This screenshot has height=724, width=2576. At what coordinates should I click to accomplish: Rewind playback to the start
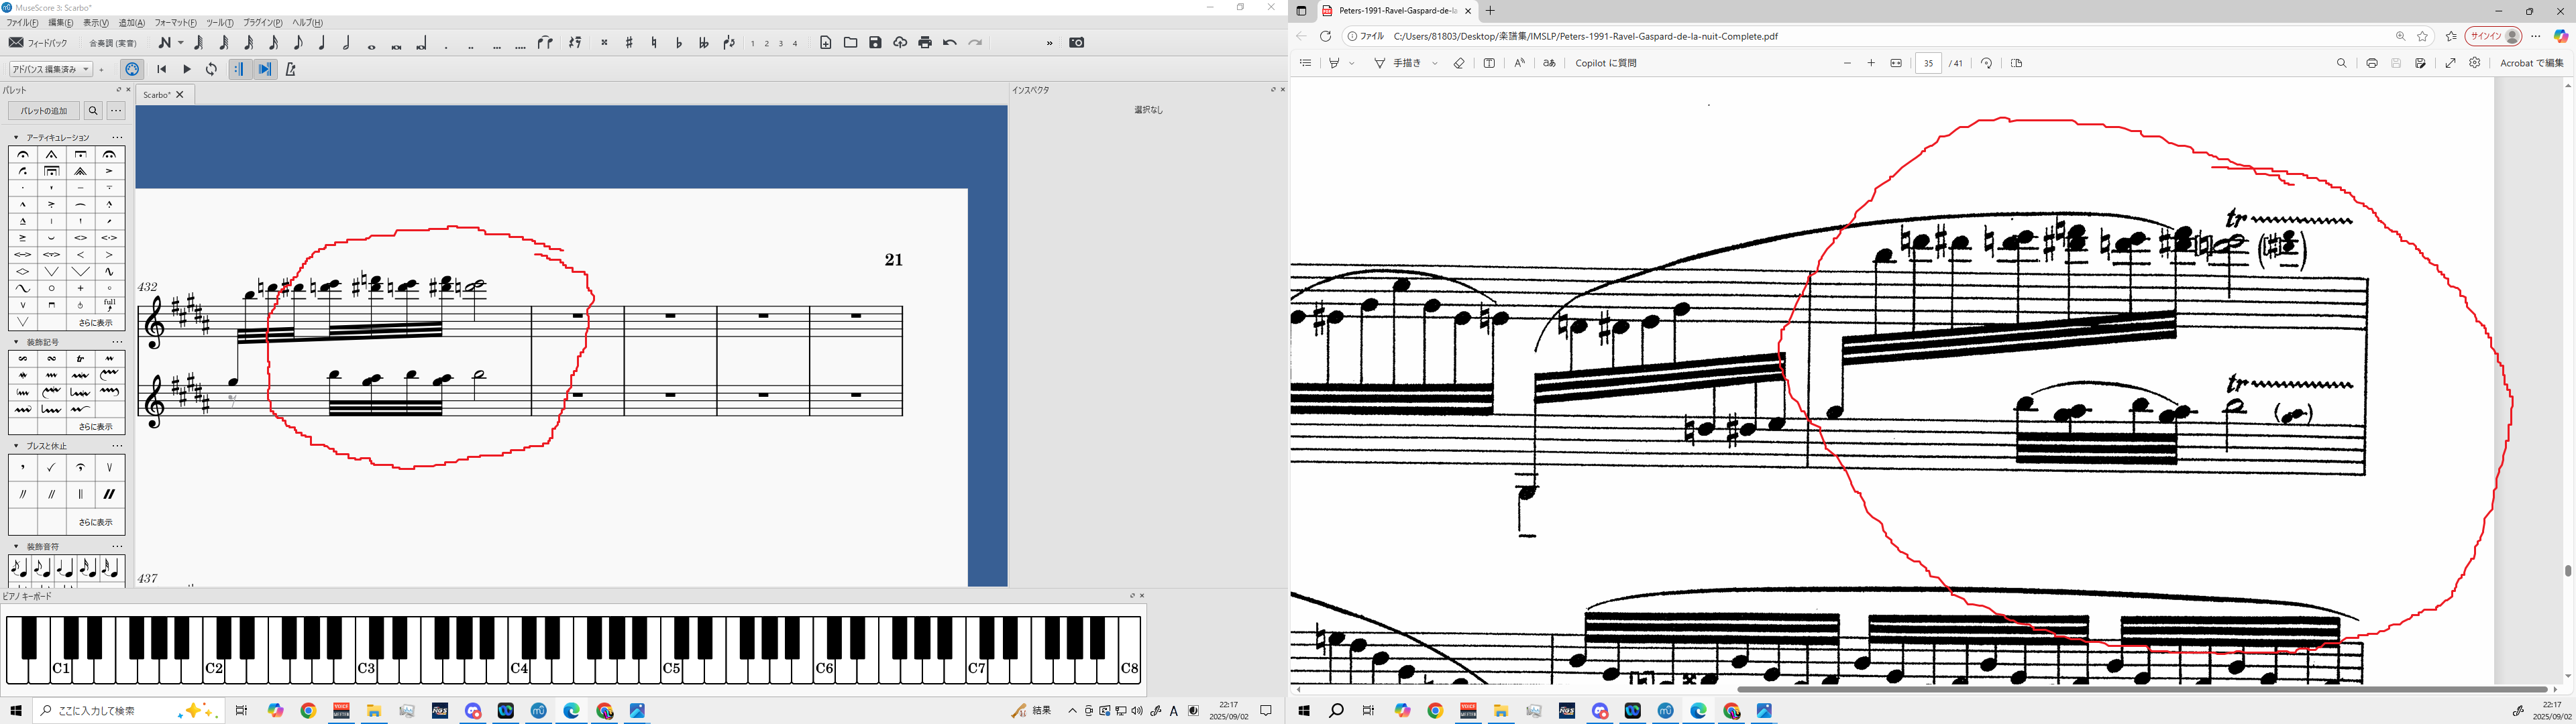(x=162, y=69)
